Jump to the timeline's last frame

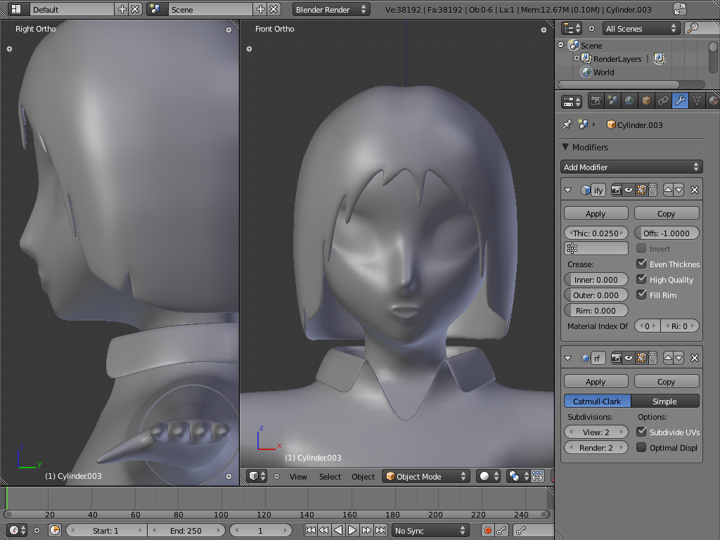(380, 530)
